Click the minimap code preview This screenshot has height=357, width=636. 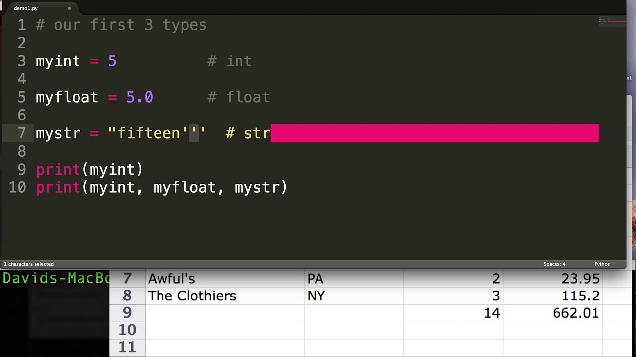coord(611,22)
